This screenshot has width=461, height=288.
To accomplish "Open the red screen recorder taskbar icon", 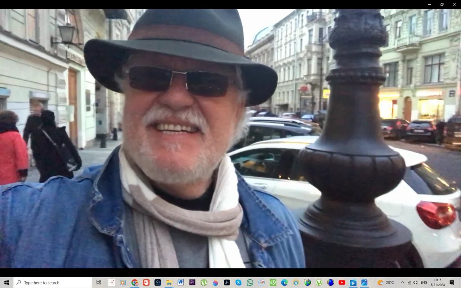I will click(x=146, y=283).
